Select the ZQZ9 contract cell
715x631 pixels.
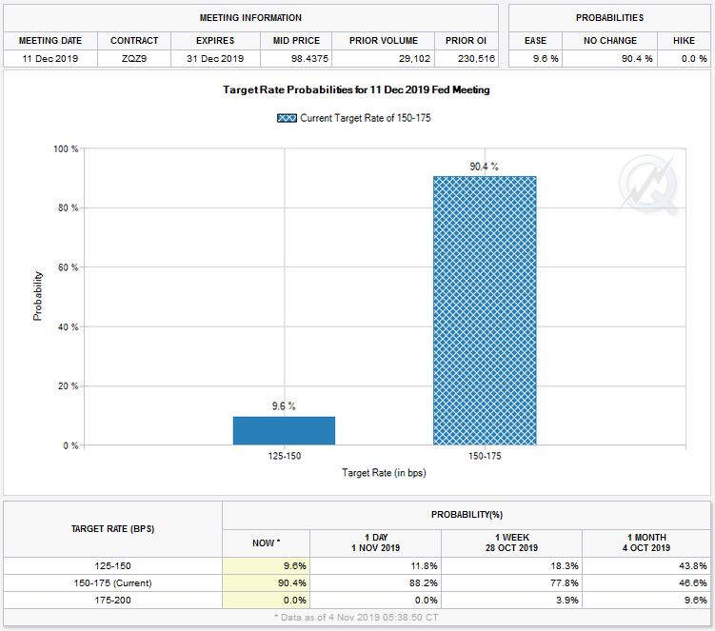[x=134, y=58]
